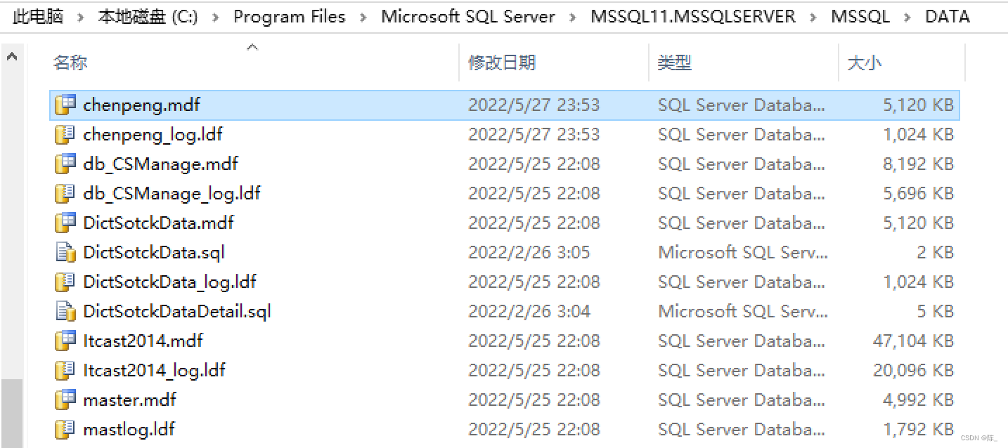
Task: Expand the chevron after MSSQL11.MSSQLSERVER breadcrumb
Action: (x=813, y=17)
